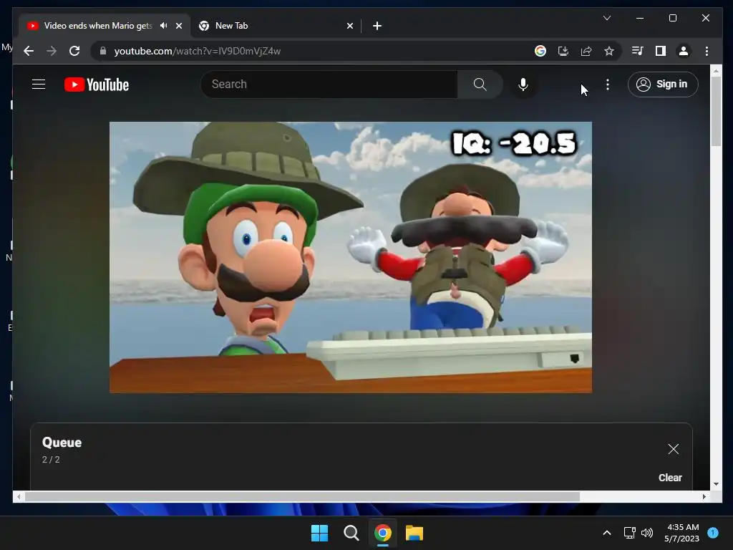Click scroll down arrow of page scrollbar
The height and width of the screenshot is (550, 733).
716,485
